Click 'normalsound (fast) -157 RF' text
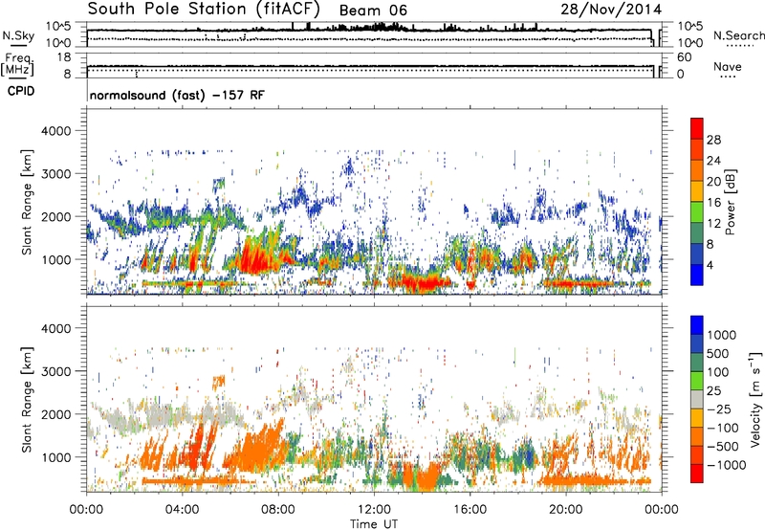The height and width of the screenshot is (530, 765). click(177, 95)
